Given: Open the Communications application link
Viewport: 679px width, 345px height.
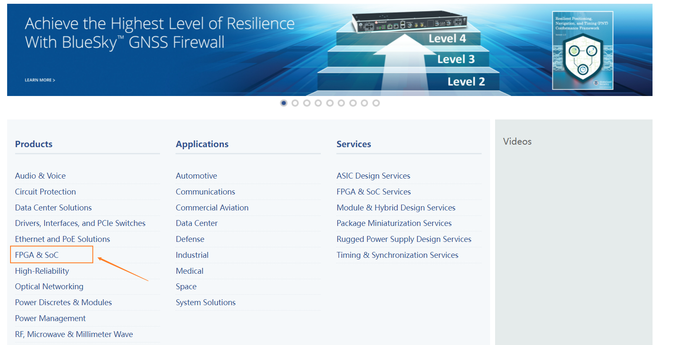Looking at the screenshot, I should coord(205,192).
